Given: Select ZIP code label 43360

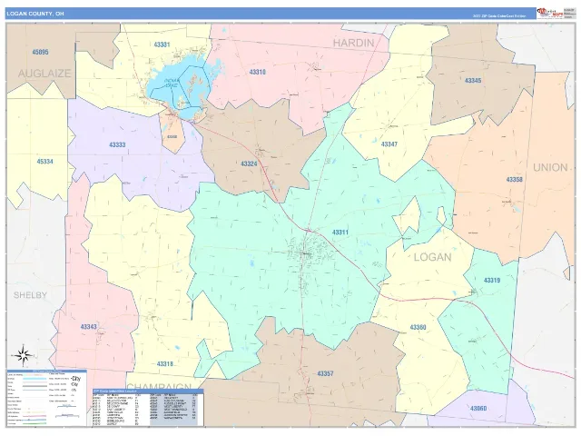Looking at the screenshot, I should pos(418,327).
